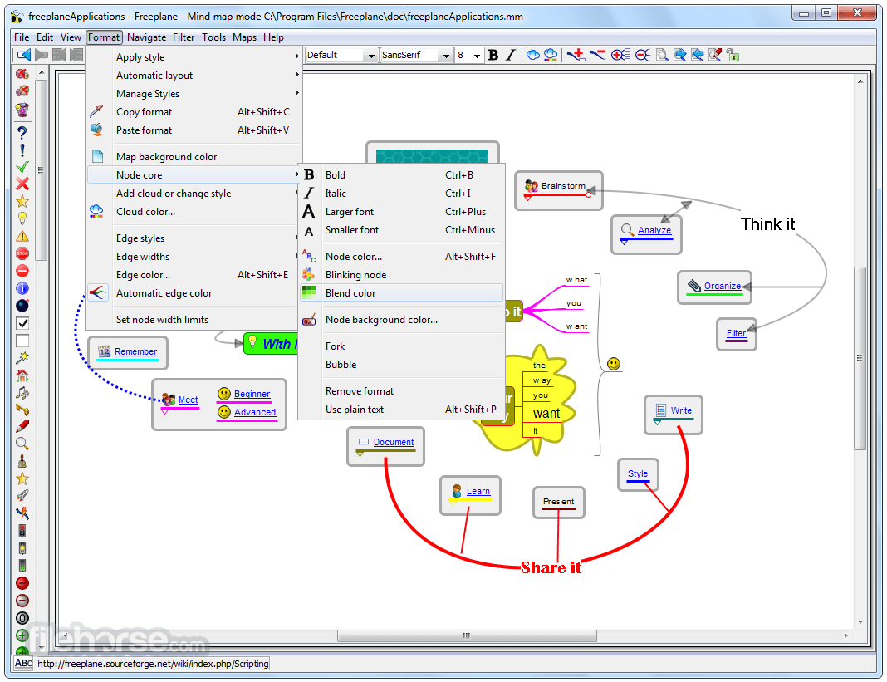Choose Node color... in the submenu
Screen dimensions: 887x682
pyautogui.click(x=401, y=257)
